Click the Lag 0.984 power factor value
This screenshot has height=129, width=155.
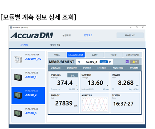pyautogui.click(x=134, y=89)
